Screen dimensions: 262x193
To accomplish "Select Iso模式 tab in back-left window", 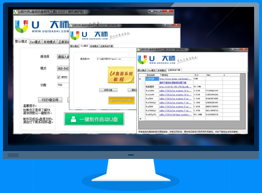I will 35,42.
